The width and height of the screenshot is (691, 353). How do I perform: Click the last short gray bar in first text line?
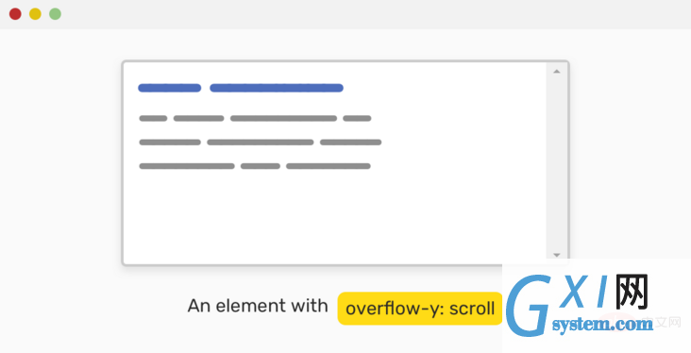(x=357, y=118)
